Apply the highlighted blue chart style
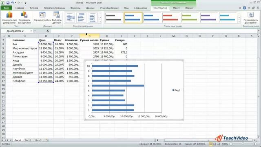Screen dimensions: 261x147 click(133, 18)
